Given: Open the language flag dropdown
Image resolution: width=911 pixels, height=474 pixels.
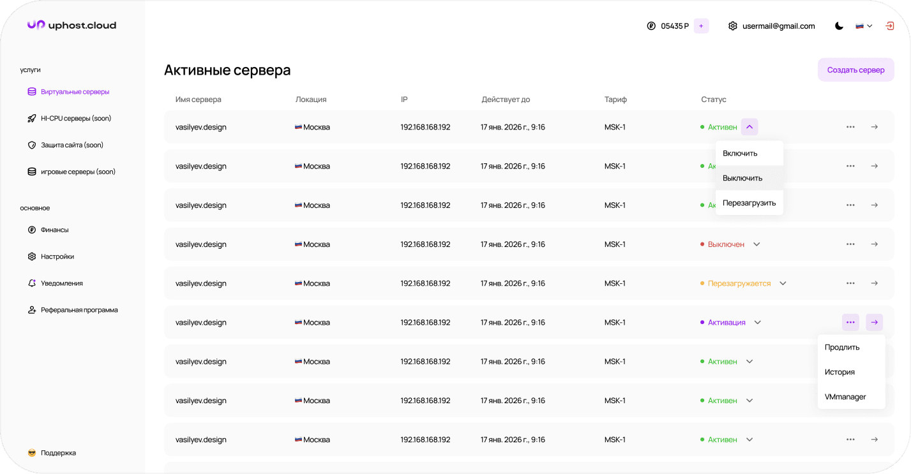Looking at the screenshot, I should [864, 26].
